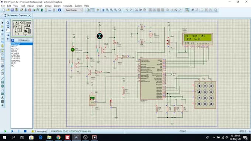
Task: Open the Debug menu
Action: tap(48, 6)
